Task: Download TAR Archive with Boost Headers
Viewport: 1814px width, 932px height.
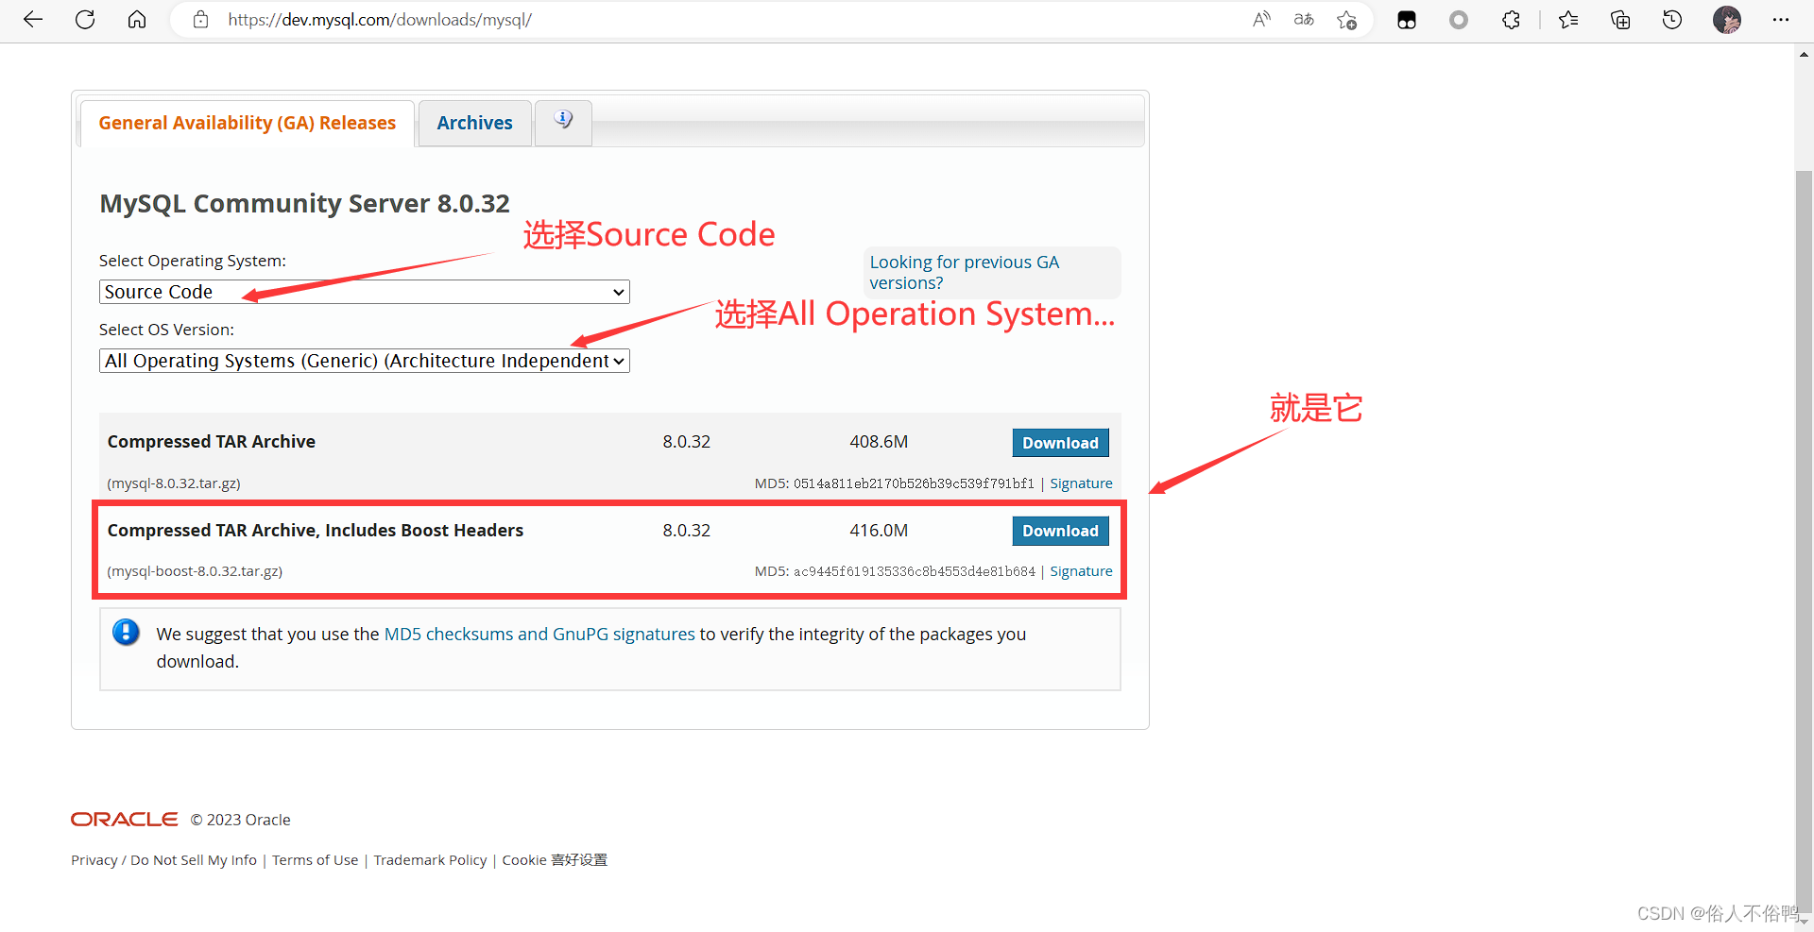Action: coord(1060,531)
